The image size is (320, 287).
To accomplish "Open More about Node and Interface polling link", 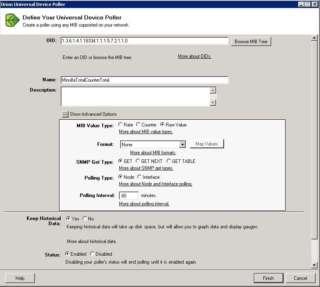I will [155, 184].
